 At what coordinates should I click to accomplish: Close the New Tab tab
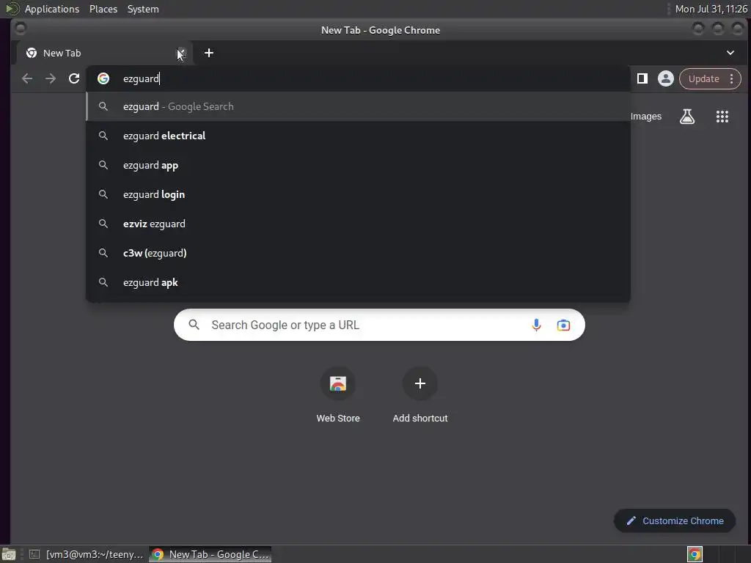[x=181, y=53]
